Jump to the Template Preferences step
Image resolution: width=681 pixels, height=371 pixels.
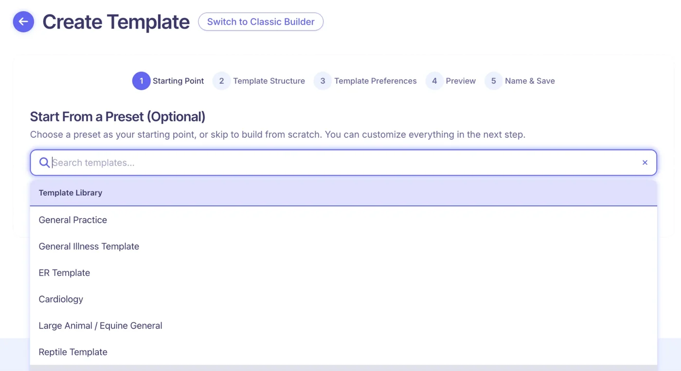365,81
